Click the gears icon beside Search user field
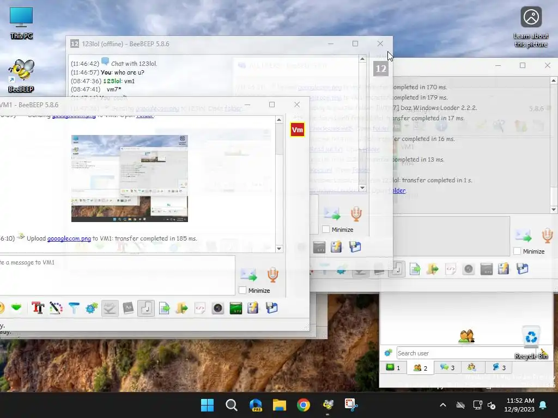Screen dimensions: 558x418 coord(388,353)
